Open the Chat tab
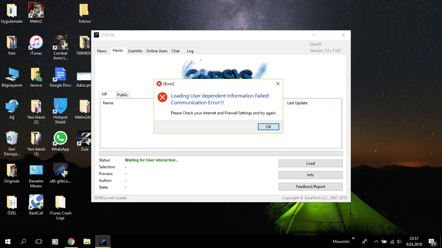 (176, 51)
